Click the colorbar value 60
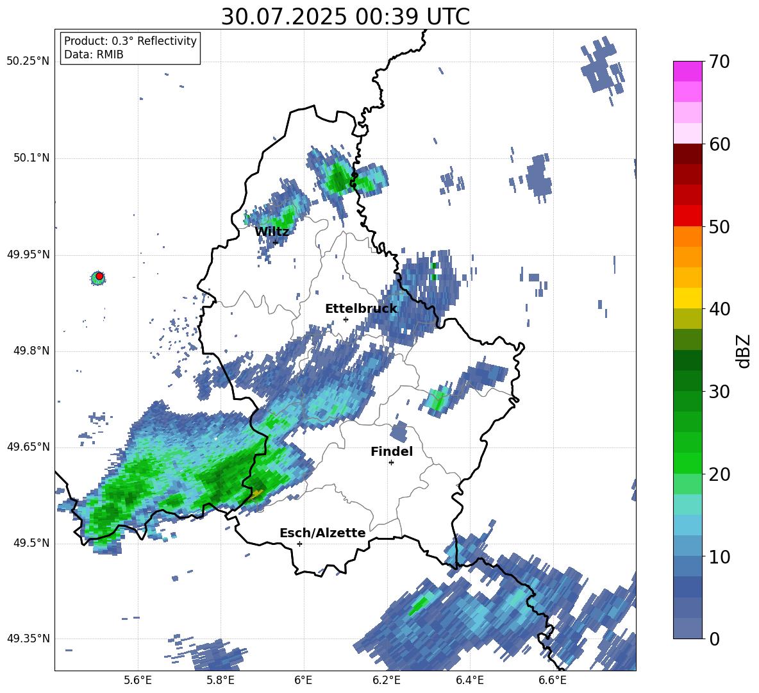Viewport: 759px width, 693px height. [x=719, y=144]
